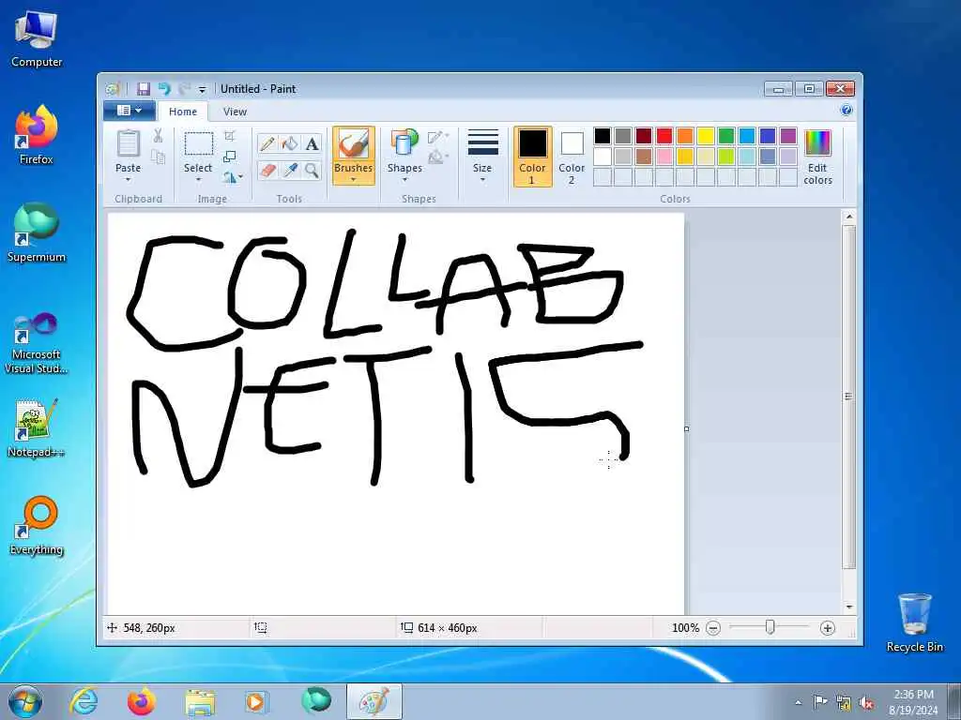Expand the Select dropdown arrow
Viewport: 961px width, 720px height.
199,180
